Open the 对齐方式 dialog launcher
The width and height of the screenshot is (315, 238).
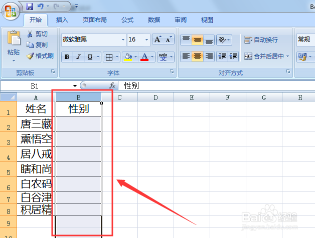[x=288, y=71]
